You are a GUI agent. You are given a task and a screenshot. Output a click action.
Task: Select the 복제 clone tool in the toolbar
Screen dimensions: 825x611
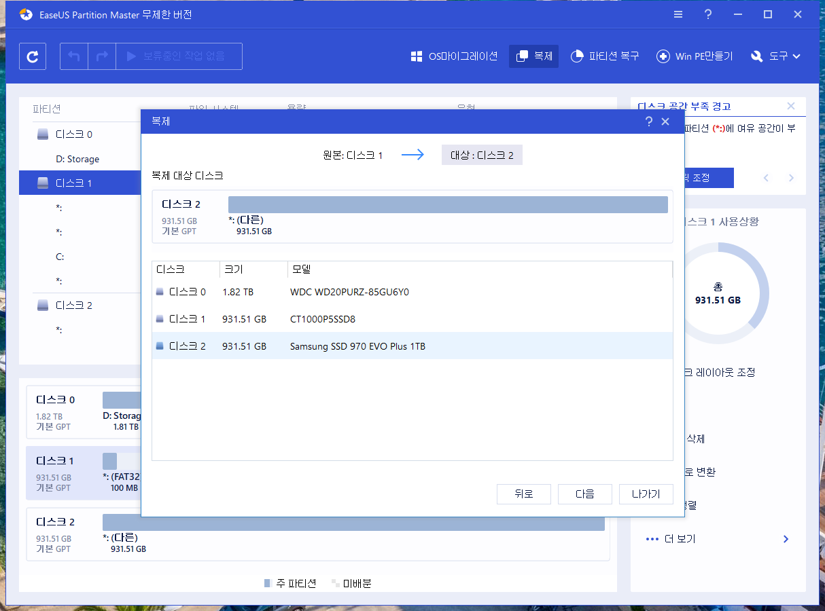[x=533, y=56]
